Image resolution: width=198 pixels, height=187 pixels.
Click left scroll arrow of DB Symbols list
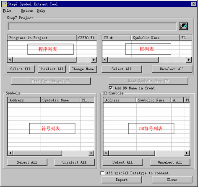tap(106, 153)
